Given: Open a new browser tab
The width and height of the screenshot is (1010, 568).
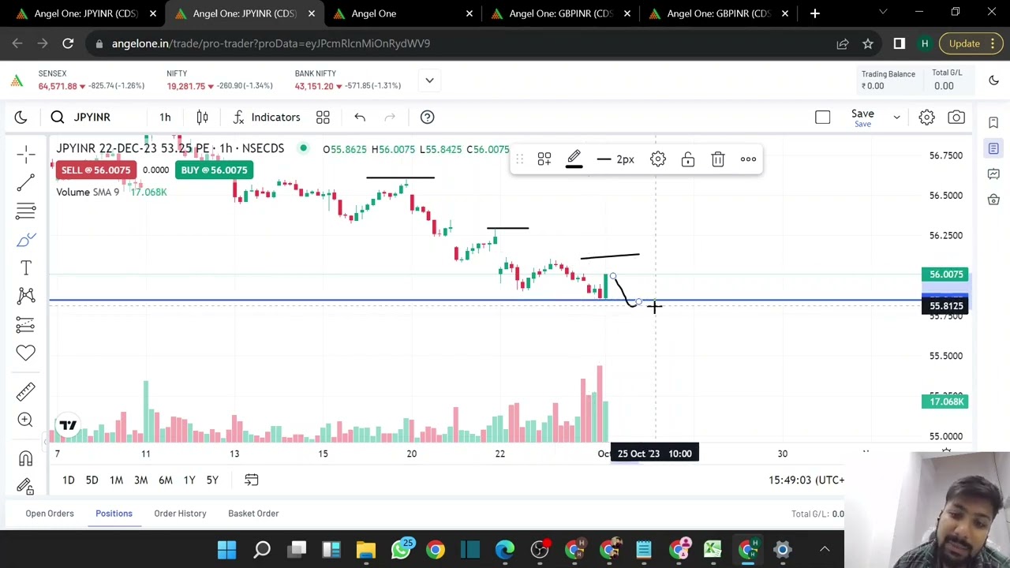Looking at the screenshot, I should point(815,13).
